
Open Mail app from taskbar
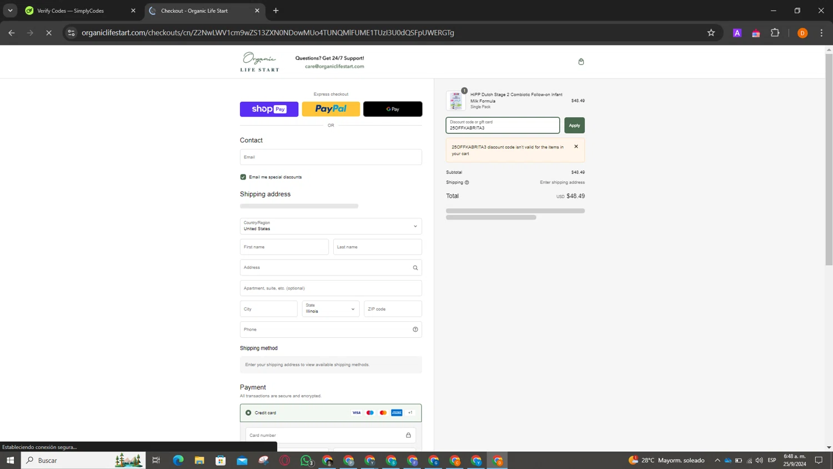click(242, 460)
